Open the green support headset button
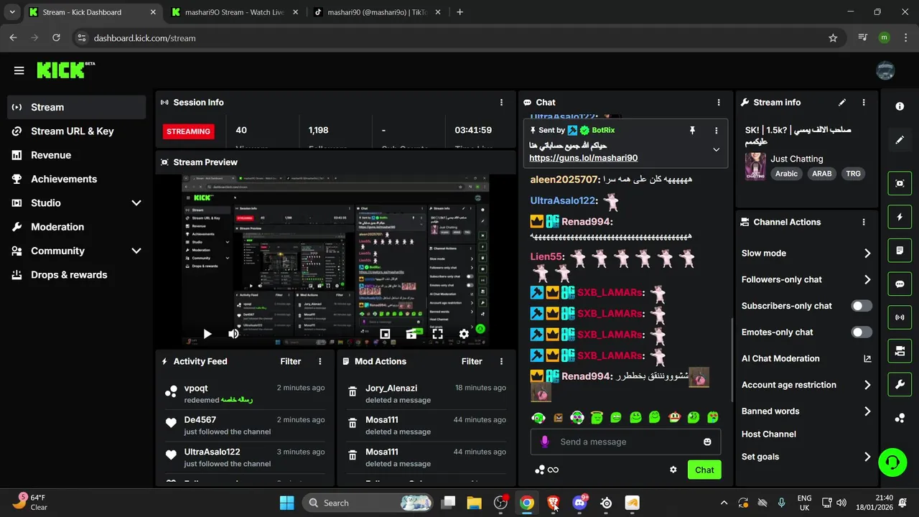 tap(892, 462)
